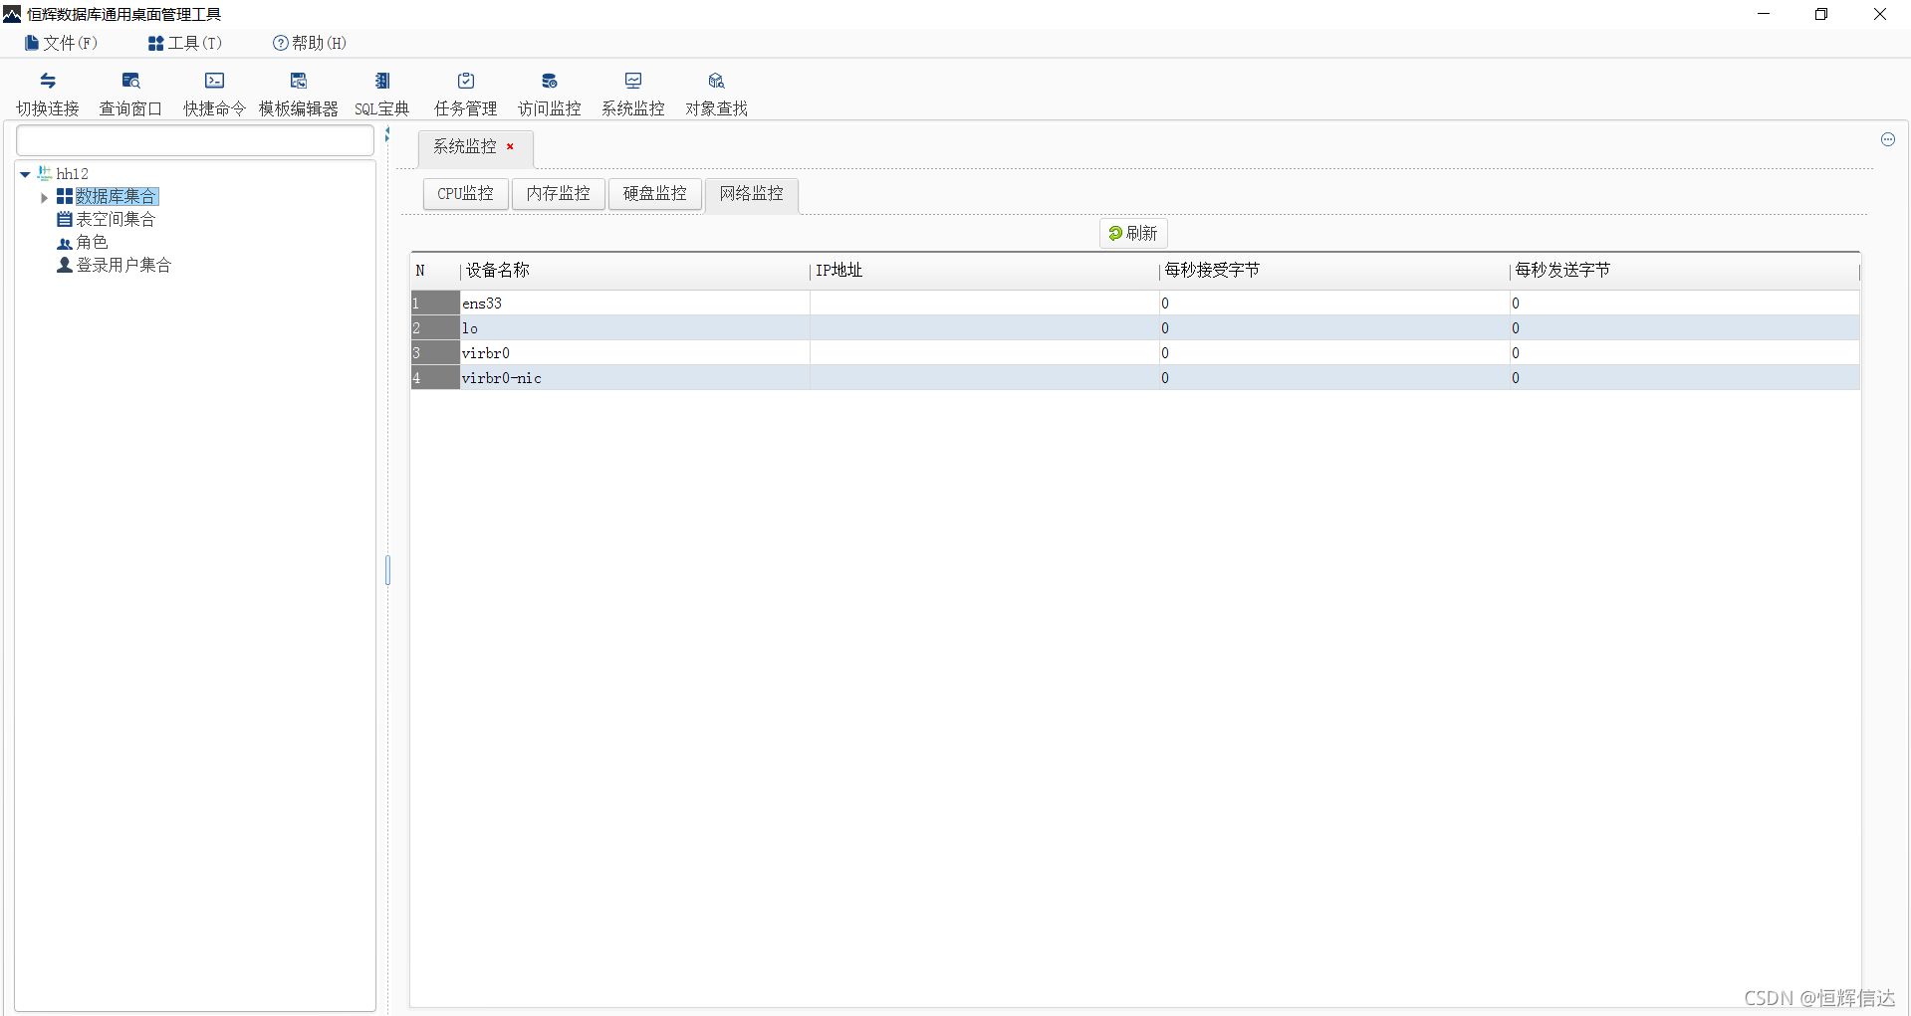Screen dimensions: 1911x1016
Task: Click the N column header
Action: pos(436,270)
